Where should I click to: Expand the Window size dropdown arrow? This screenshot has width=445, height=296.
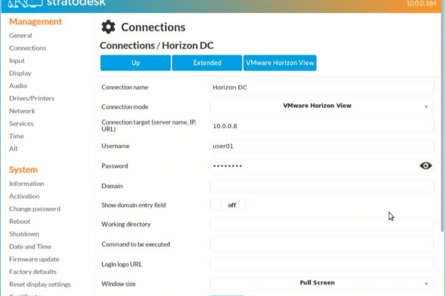[x=426, y=284]
